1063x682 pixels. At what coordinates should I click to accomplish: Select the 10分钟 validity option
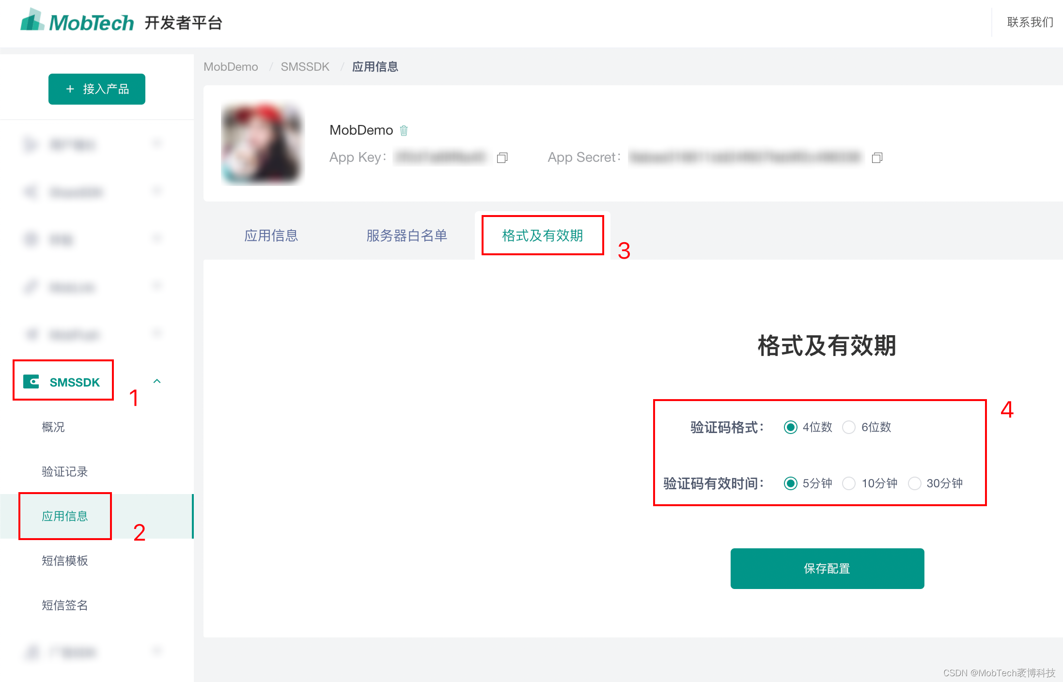848,483
